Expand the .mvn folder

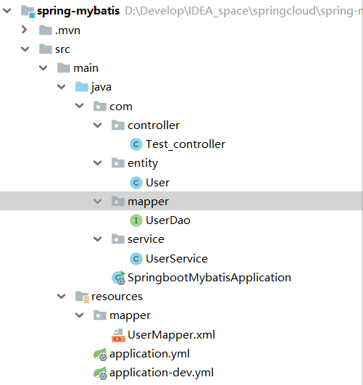click(24, 30)
